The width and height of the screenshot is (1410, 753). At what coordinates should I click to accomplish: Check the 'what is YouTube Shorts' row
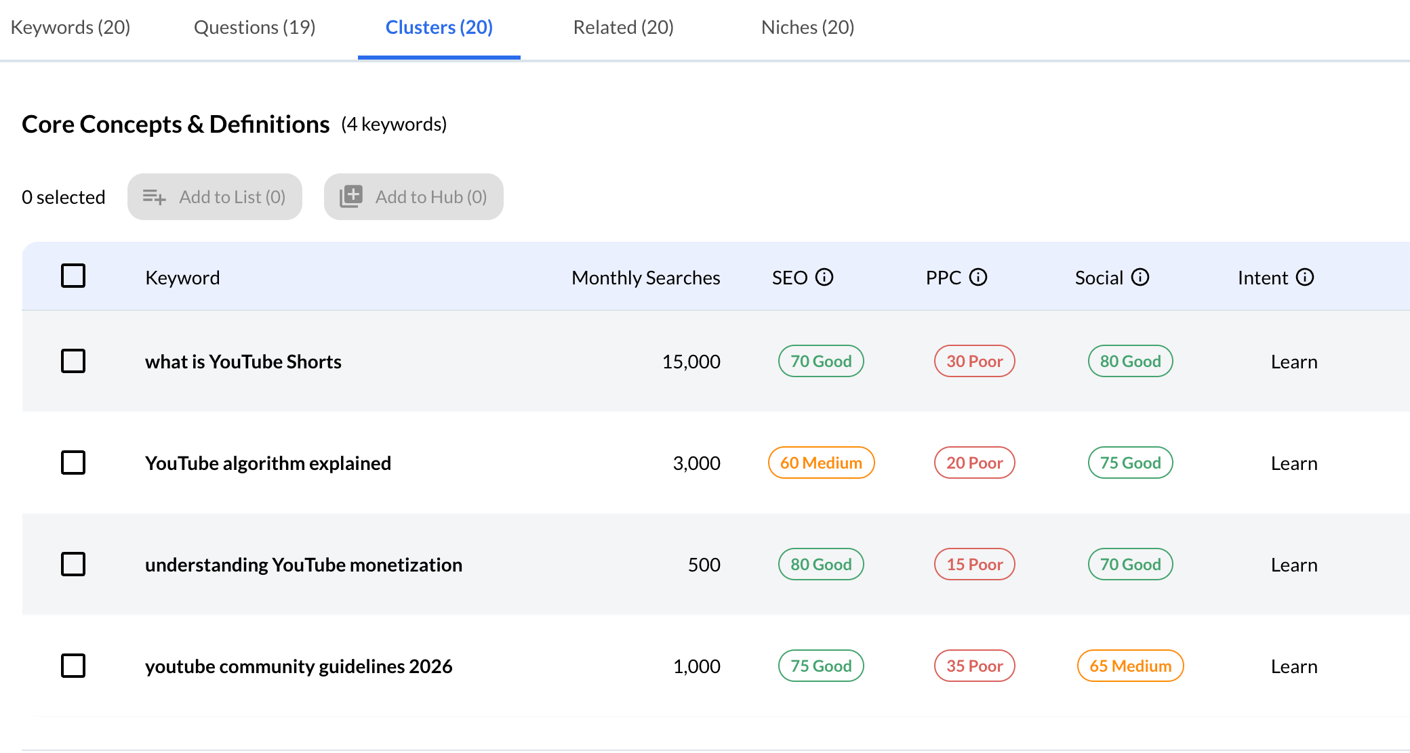73,361
